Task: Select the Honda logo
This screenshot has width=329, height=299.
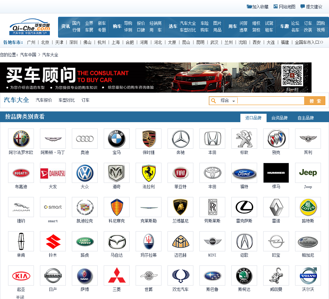Action: tap(212, 139)
